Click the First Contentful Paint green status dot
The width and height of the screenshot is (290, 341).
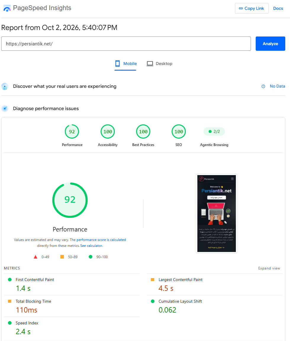10,280
